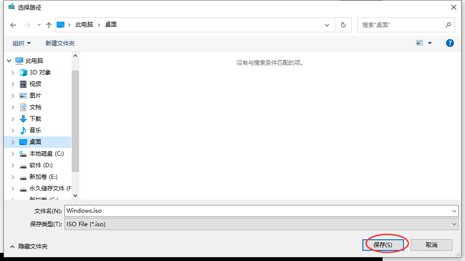Expand the address bar history dropdown

click(327, 25)
